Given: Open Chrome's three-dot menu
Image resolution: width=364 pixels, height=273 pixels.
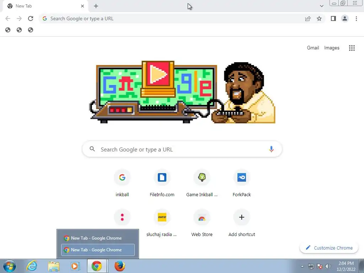Looking at the screenshot, I should tap(356, 18).
